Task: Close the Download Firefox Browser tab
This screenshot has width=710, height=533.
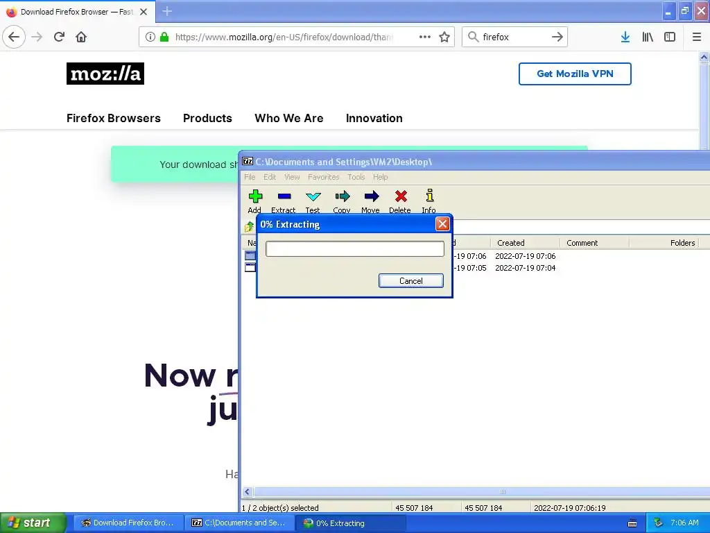Action: click(144, 12)
